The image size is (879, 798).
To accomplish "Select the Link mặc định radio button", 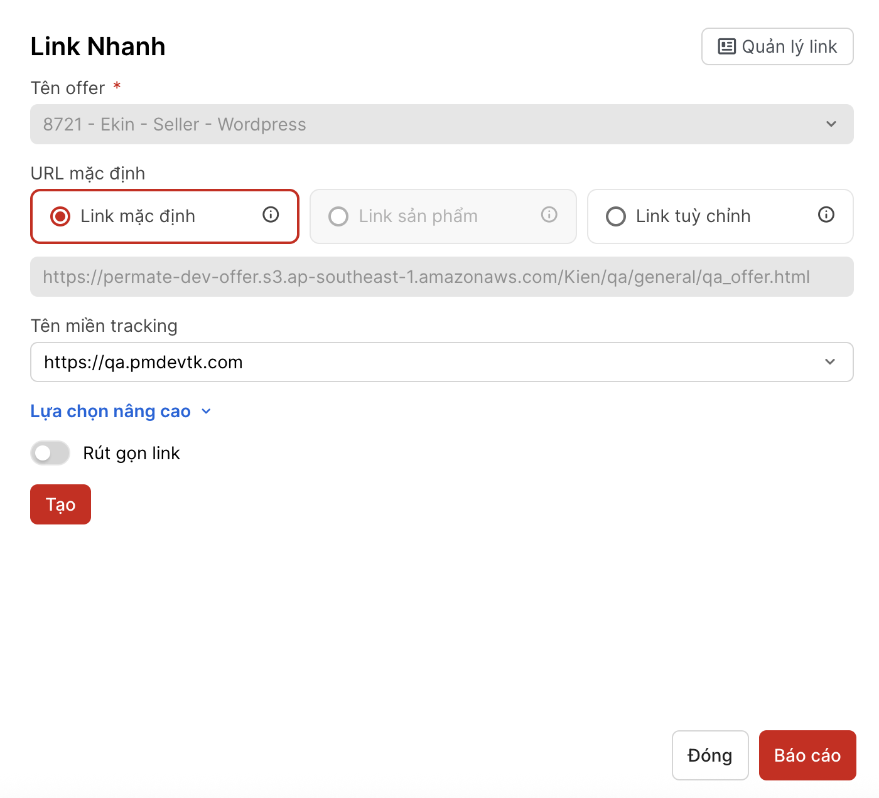I will click(60, 216).
